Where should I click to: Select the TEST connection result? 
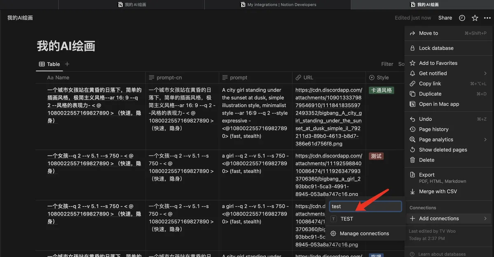pyautogui.click(x=347, y=219)
